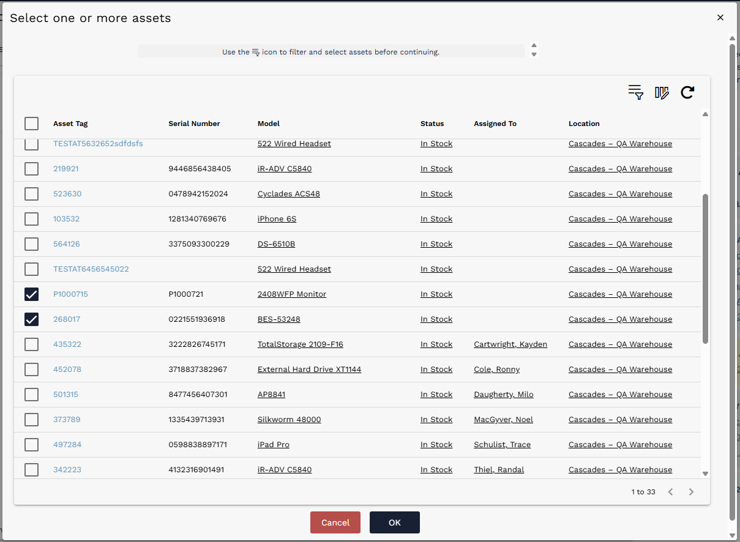740x542 pixels.
Task: Tick the checkbox for asset 342223
Action: click(31, 470)
